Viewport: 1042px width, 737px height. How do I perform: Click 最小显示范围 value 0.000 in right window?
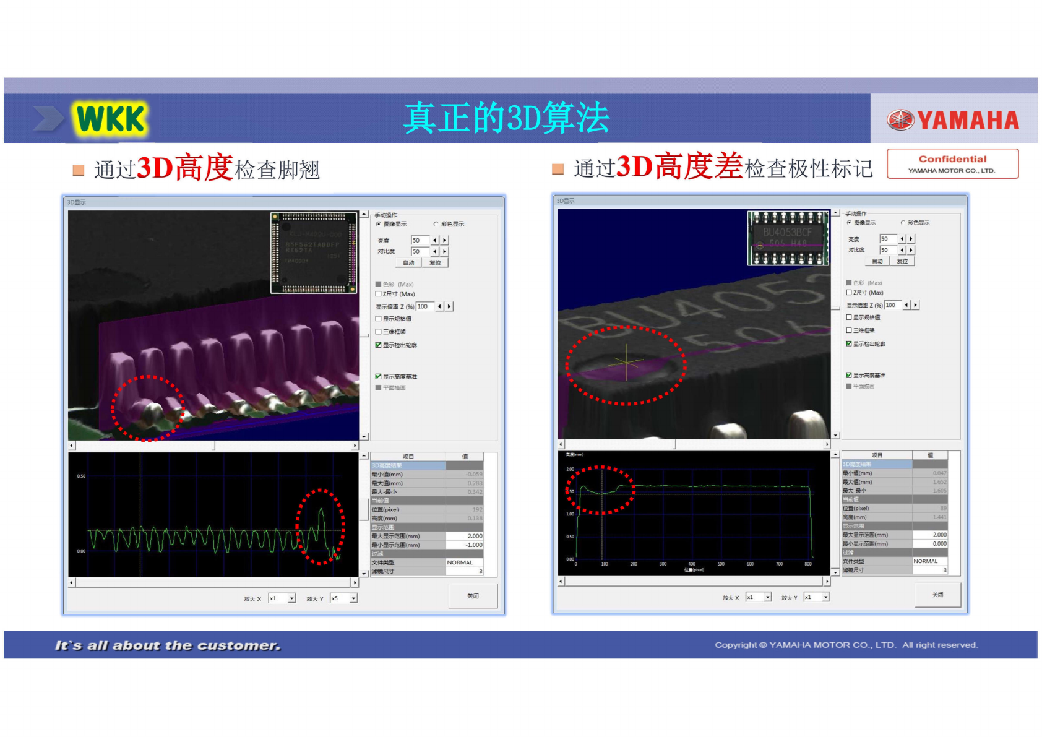tap(930, 544)
